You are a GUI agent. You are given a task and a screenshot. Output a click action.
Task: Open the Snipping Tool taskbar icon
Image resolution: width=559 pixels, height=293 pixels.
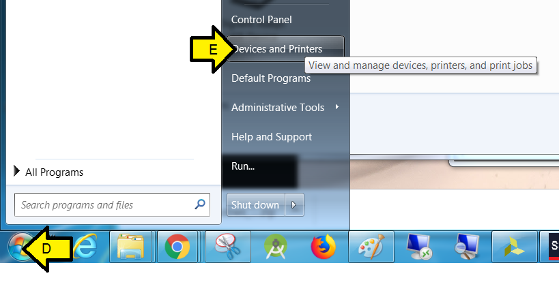(x=228, y=247)
